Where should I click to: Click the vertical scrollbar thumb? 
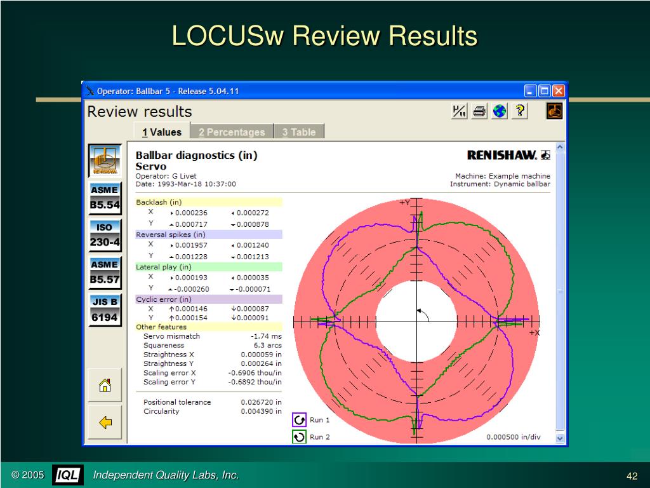coord(560,292)
